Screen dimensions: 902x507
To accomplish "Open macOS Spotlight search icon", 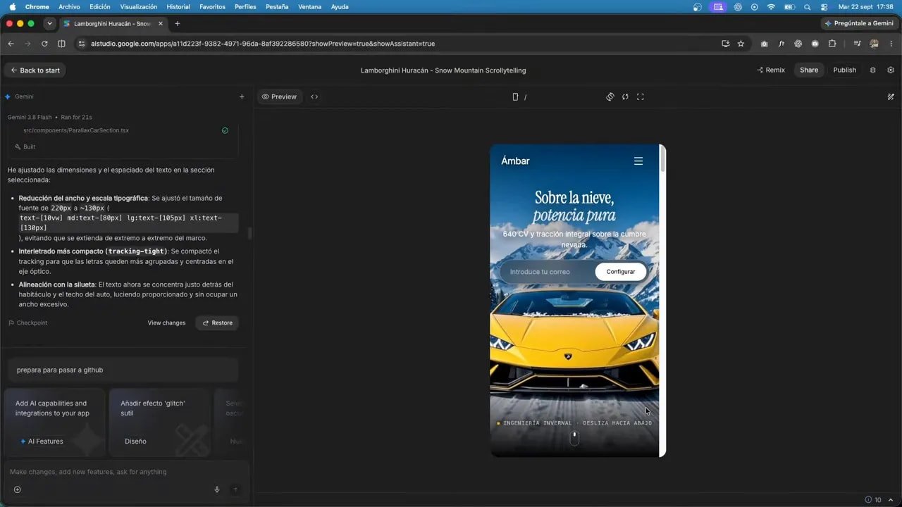I will pyautogui.click(x=808, y=6).
